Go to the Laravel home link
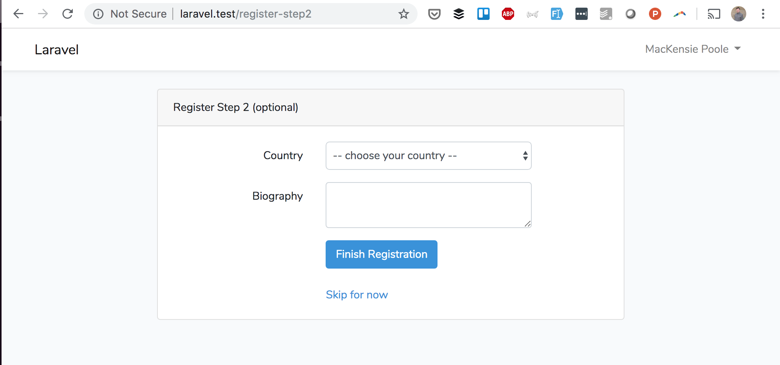 coord(56,49)
